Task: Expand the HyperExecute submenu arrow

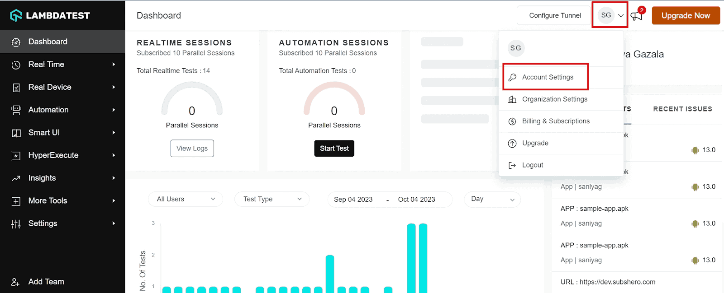Action: coord(114,155)
